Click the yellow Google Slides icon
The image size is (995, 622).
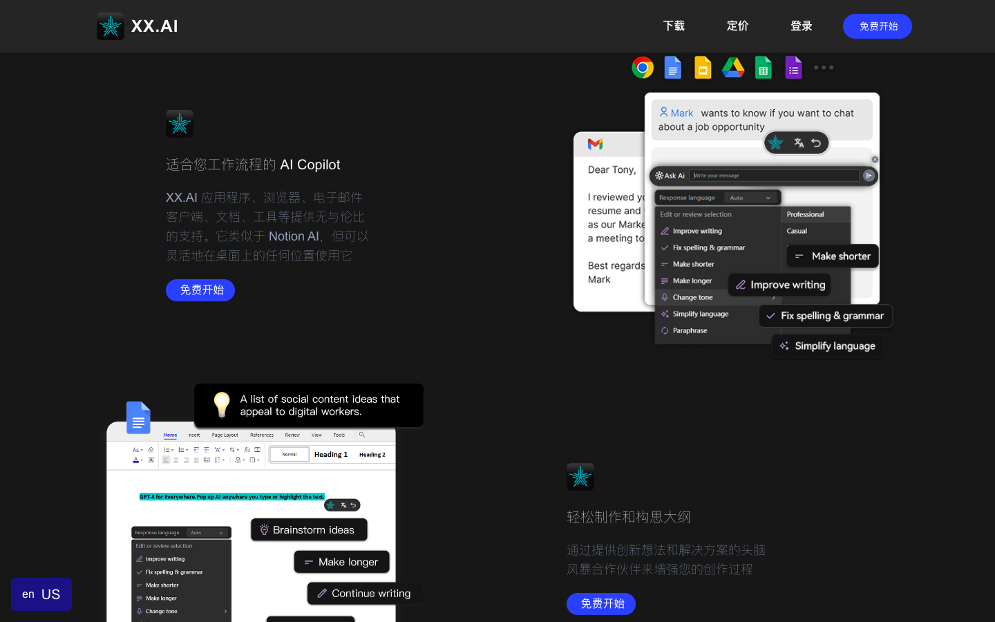[x=703, y=68]
